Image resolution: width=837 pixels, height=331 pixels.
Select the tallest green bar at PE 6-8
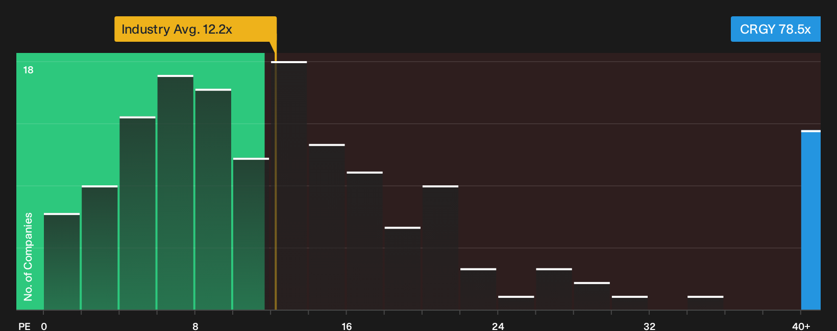pos(175,192)
